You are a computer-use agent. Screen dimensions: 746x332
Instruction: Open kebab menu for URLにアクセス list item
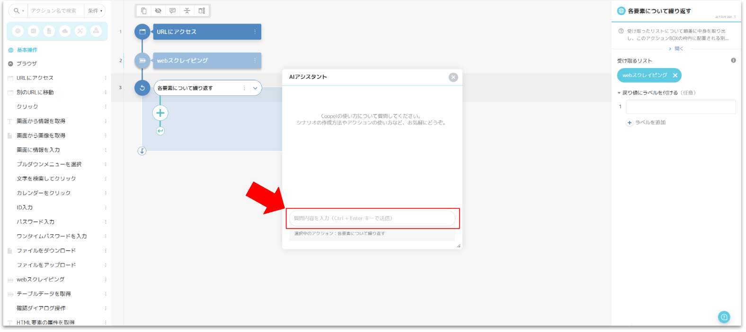click(x=106, y=78)
